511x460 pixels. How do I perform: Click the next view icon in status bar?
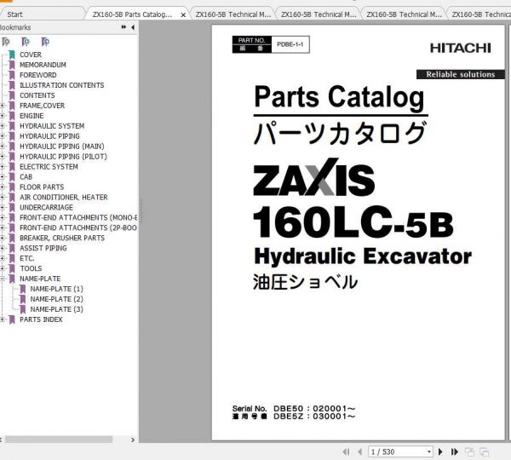click(485, 451)
